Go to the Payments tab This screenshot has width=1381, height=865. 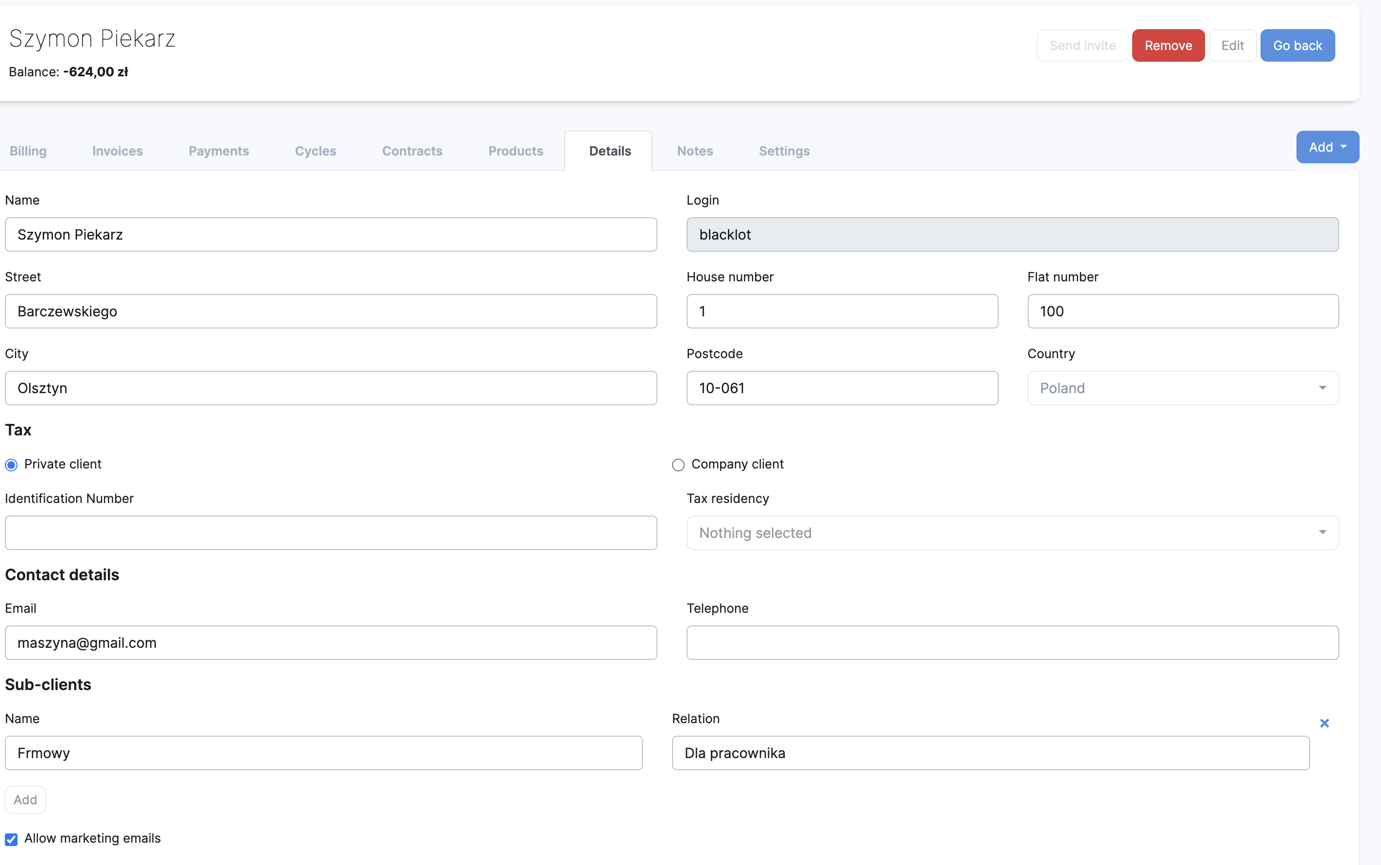(219, 151)
